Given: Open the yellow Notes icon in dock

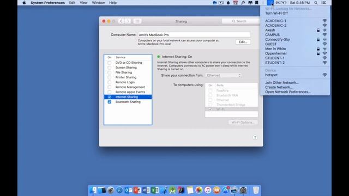Looking at the screenshot, I should pos(190,190).
